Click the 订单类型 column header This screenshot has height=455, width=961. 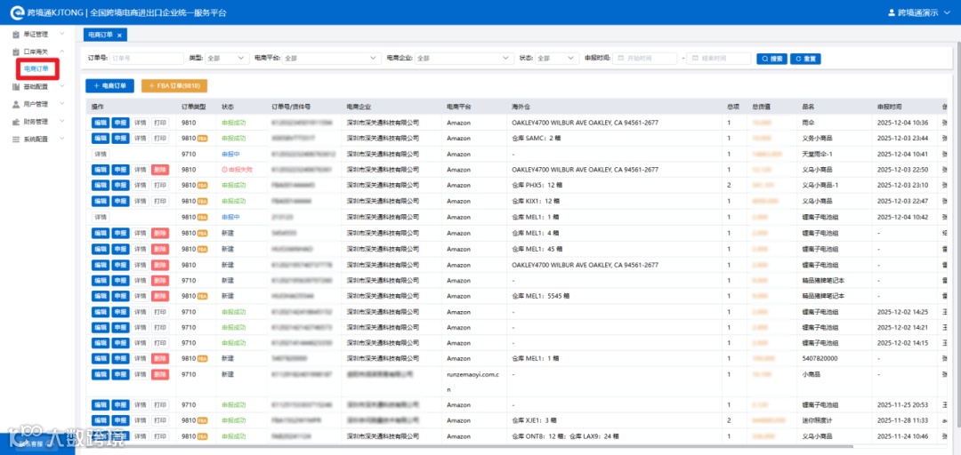(194, 107)
